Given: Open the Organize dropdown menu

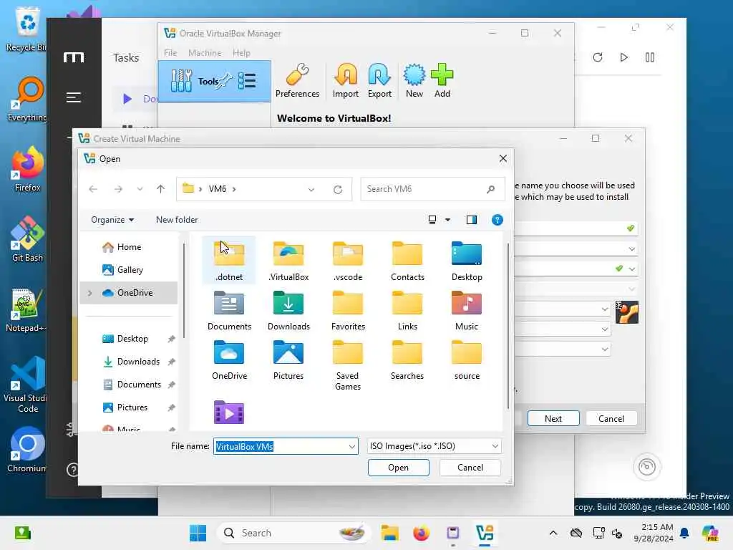Looking at the screenshot, I should 112,220.
